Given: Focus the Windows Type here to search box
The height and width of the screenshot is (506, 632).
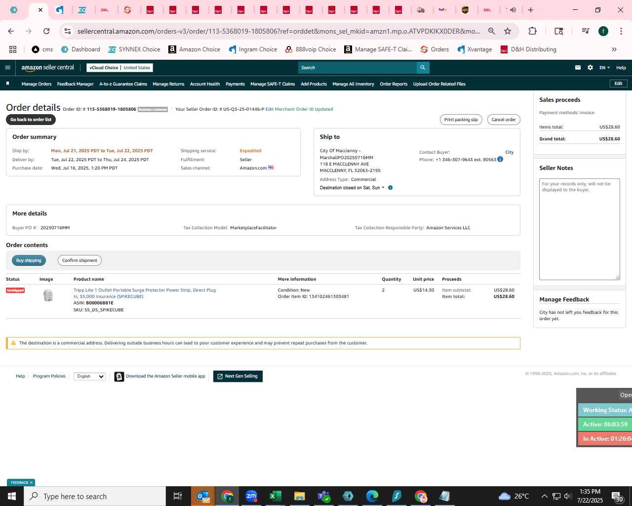Looking at the screenshot, I should click(x=95, y=496).
